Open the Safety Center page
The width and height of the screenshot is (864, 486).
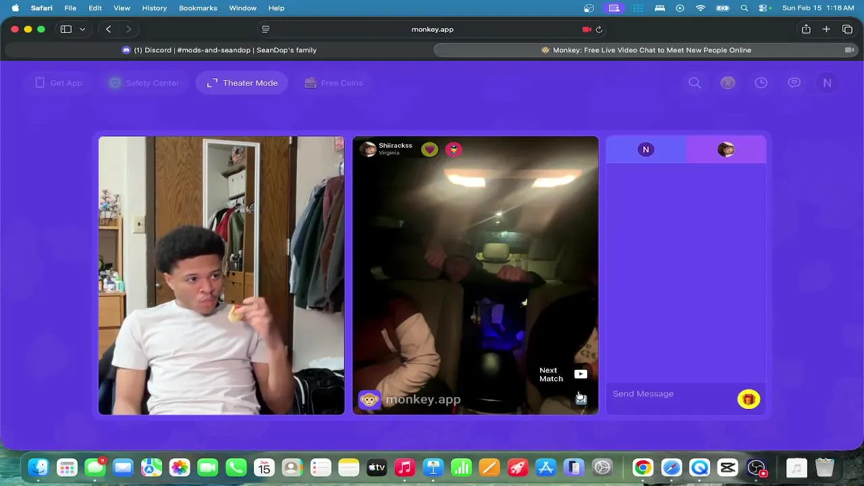tap(144, 83)
